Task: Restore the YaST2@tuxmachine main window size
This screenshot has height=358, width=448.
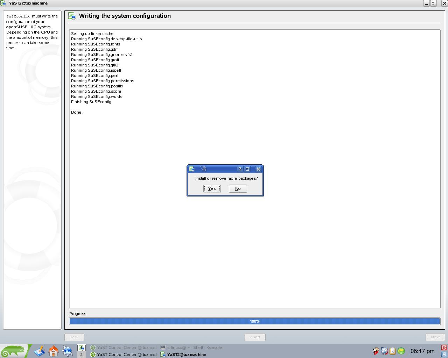Action: (433, 3)
